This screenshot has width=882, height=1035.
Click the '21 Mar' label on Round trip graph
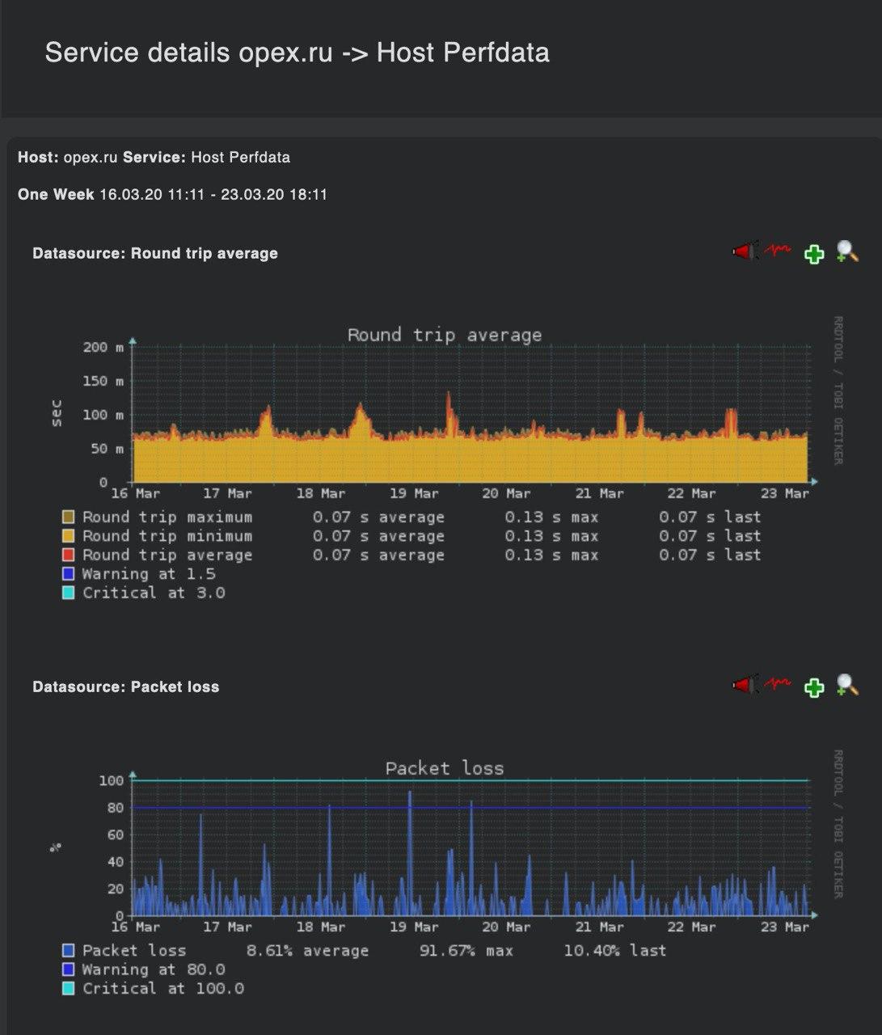click(x=599, y=493)
